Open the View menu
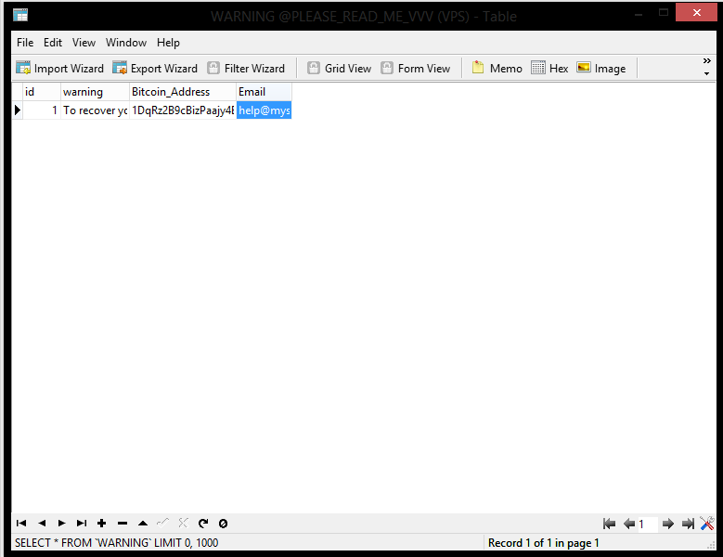The width and height of the screenshot is (723, 557). (x=84, y=43)
